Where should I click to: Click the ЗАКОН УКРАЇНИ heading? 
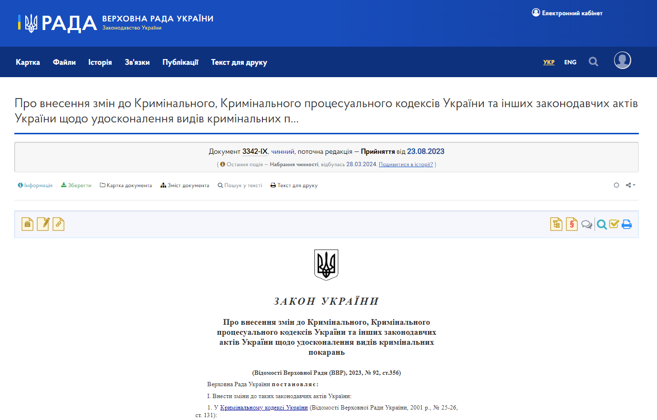coord(326,301)
